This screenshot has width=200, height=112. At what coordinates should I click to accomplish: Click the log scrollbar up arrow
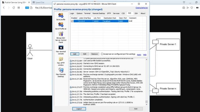click(x=147, y=59)
